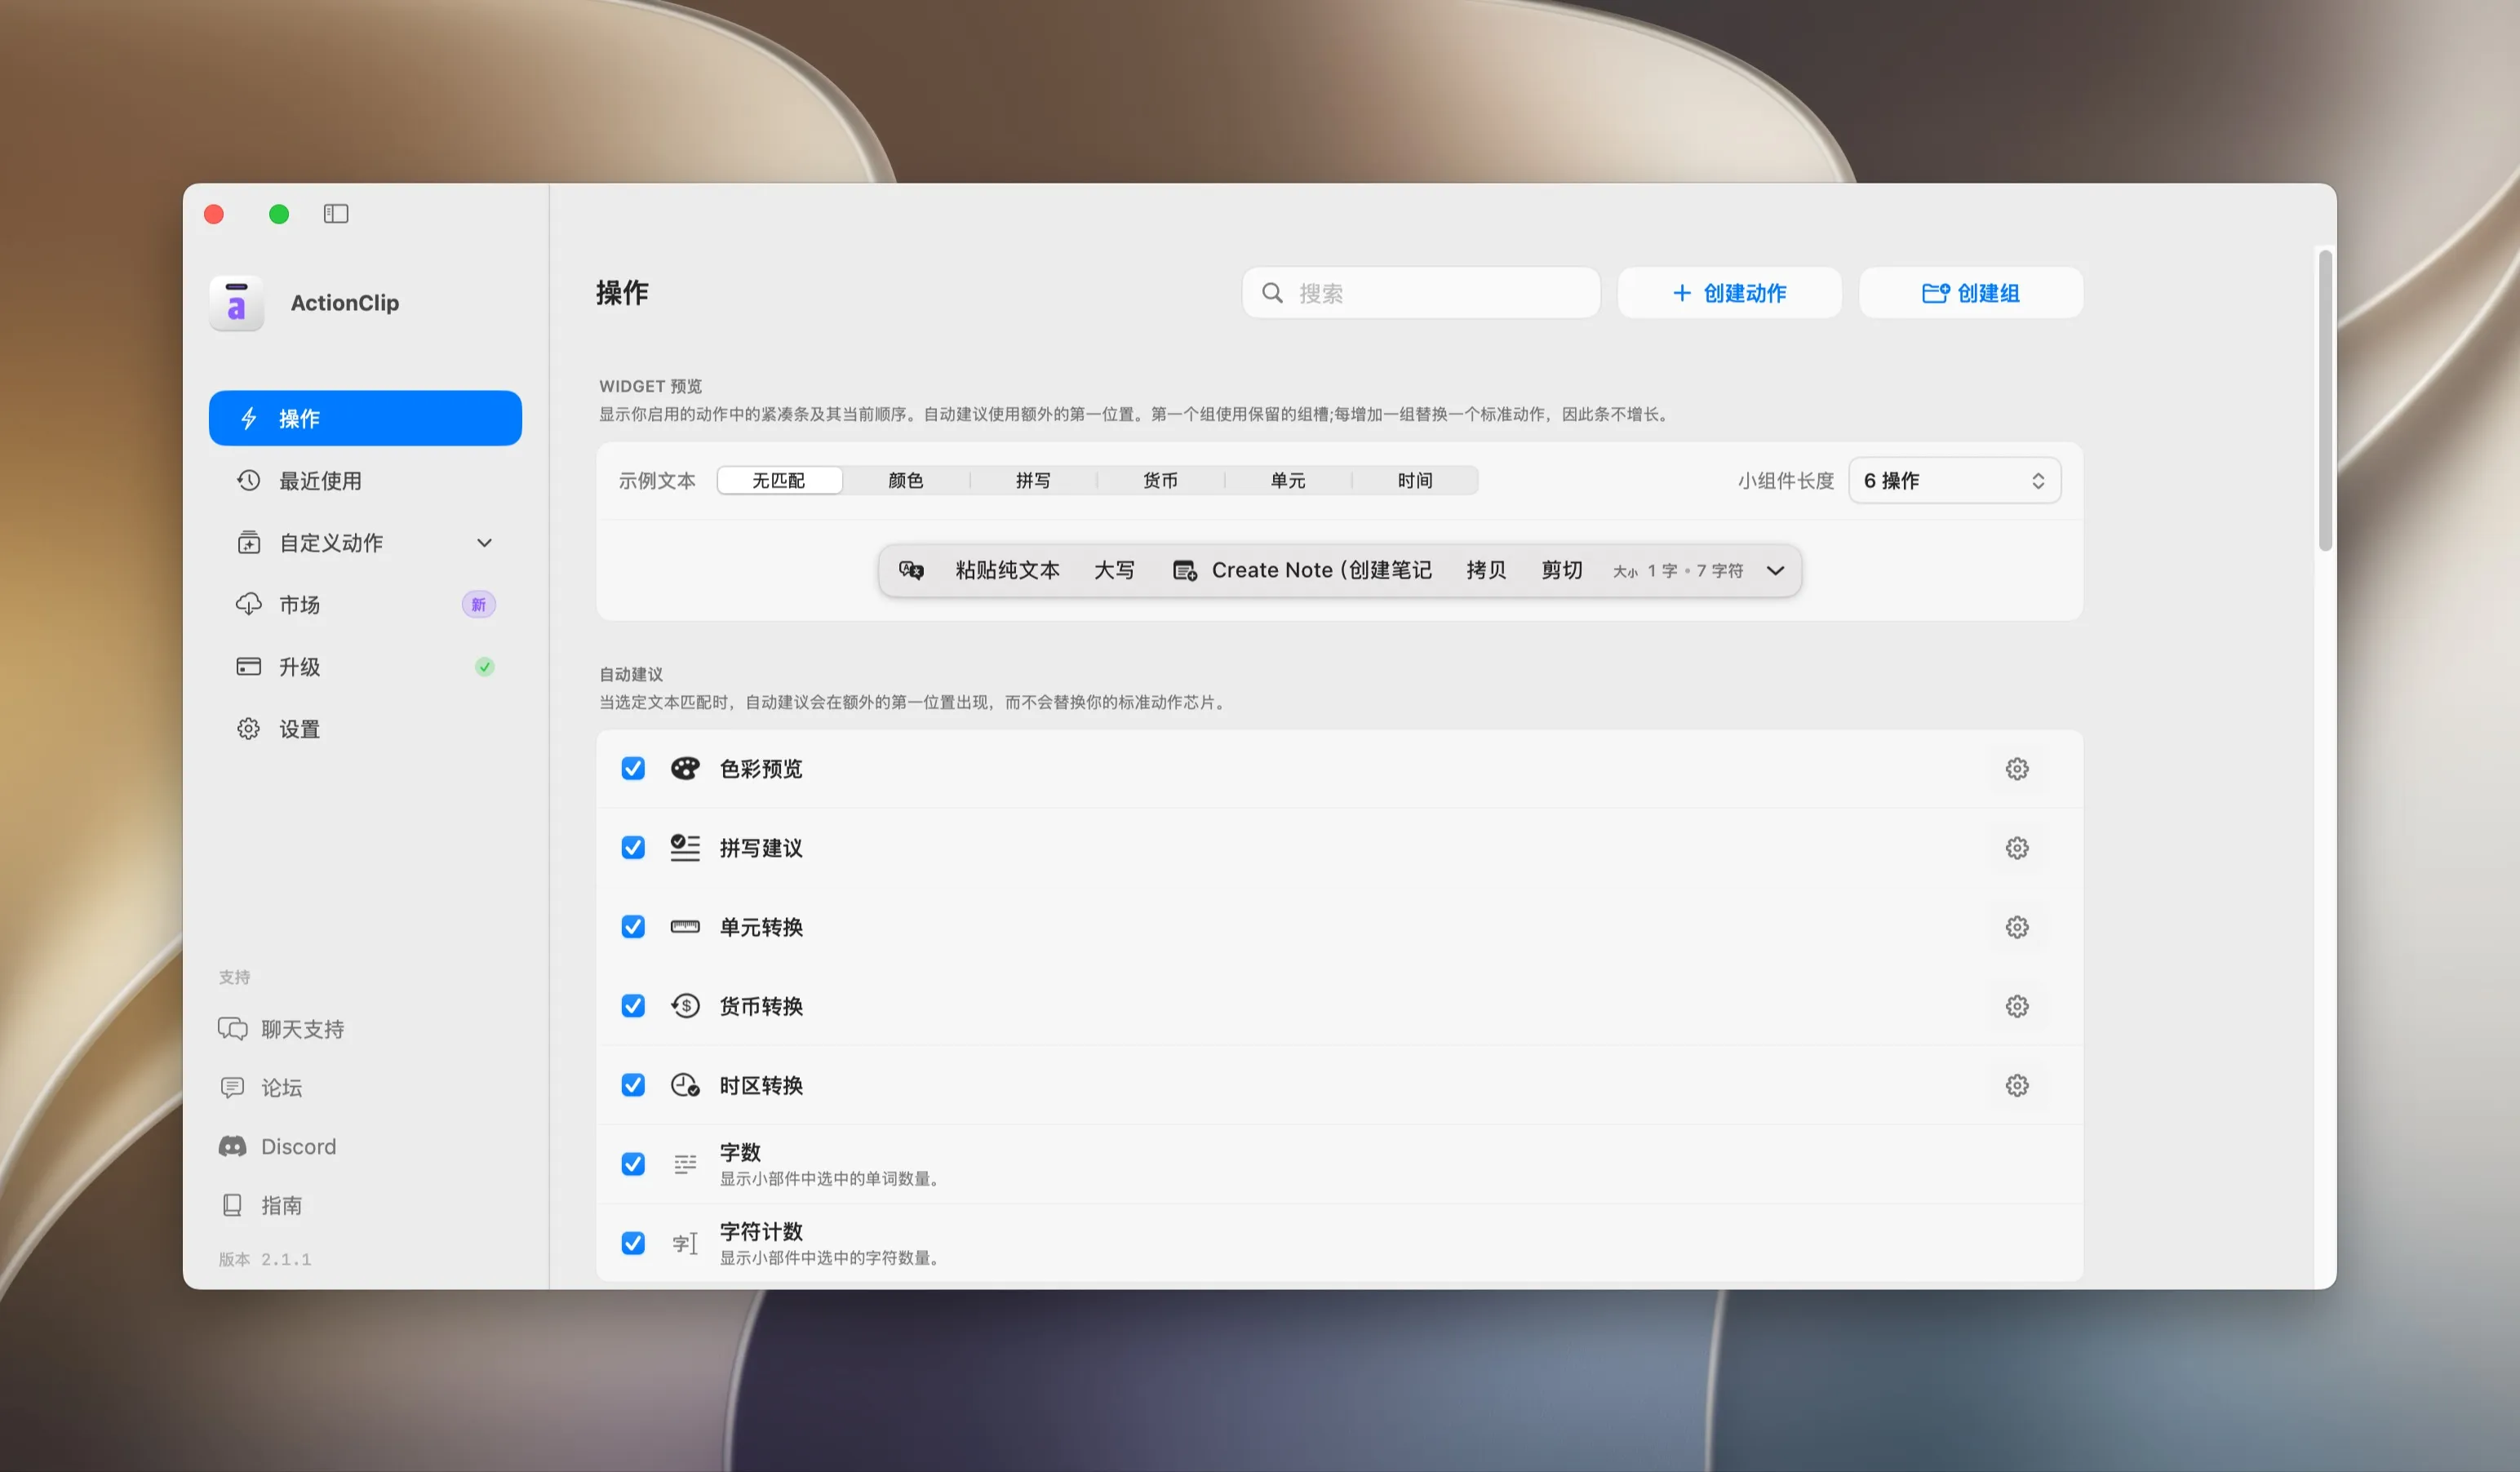Click the currency icon beside 货币转换
Image resolution: width=2520 pixels, height=1472 pixels.
[x=685, y=1006]
